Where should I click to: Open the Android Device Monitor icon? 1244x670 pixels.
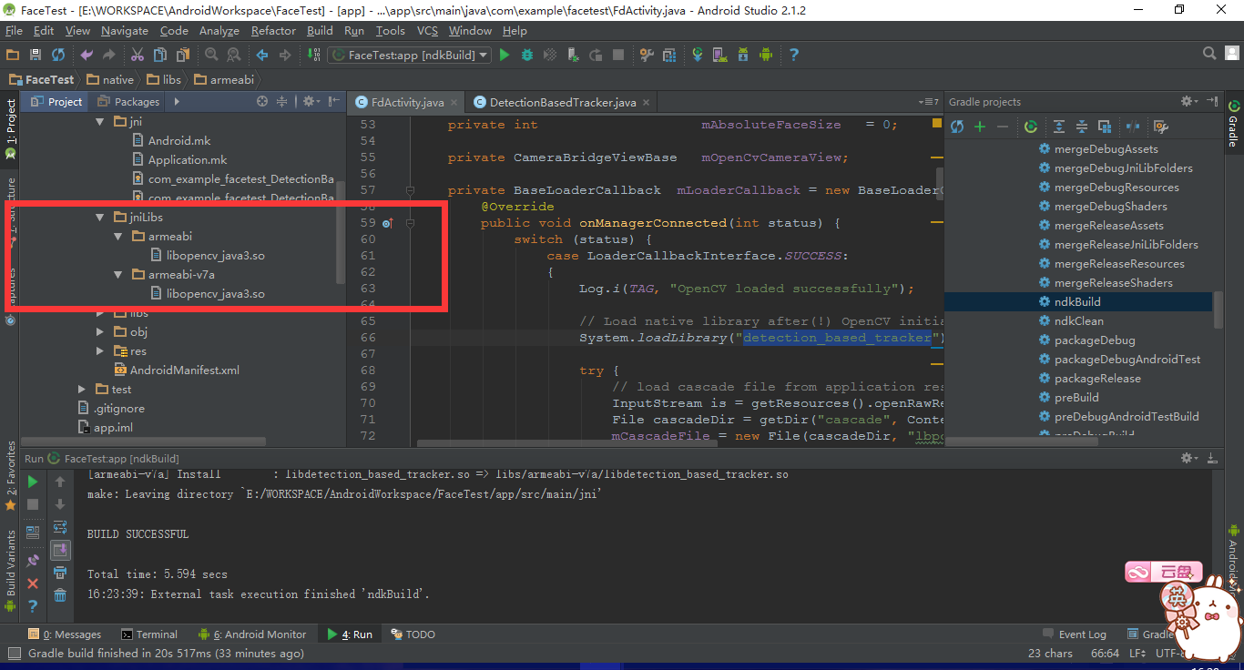click(766, 55)
